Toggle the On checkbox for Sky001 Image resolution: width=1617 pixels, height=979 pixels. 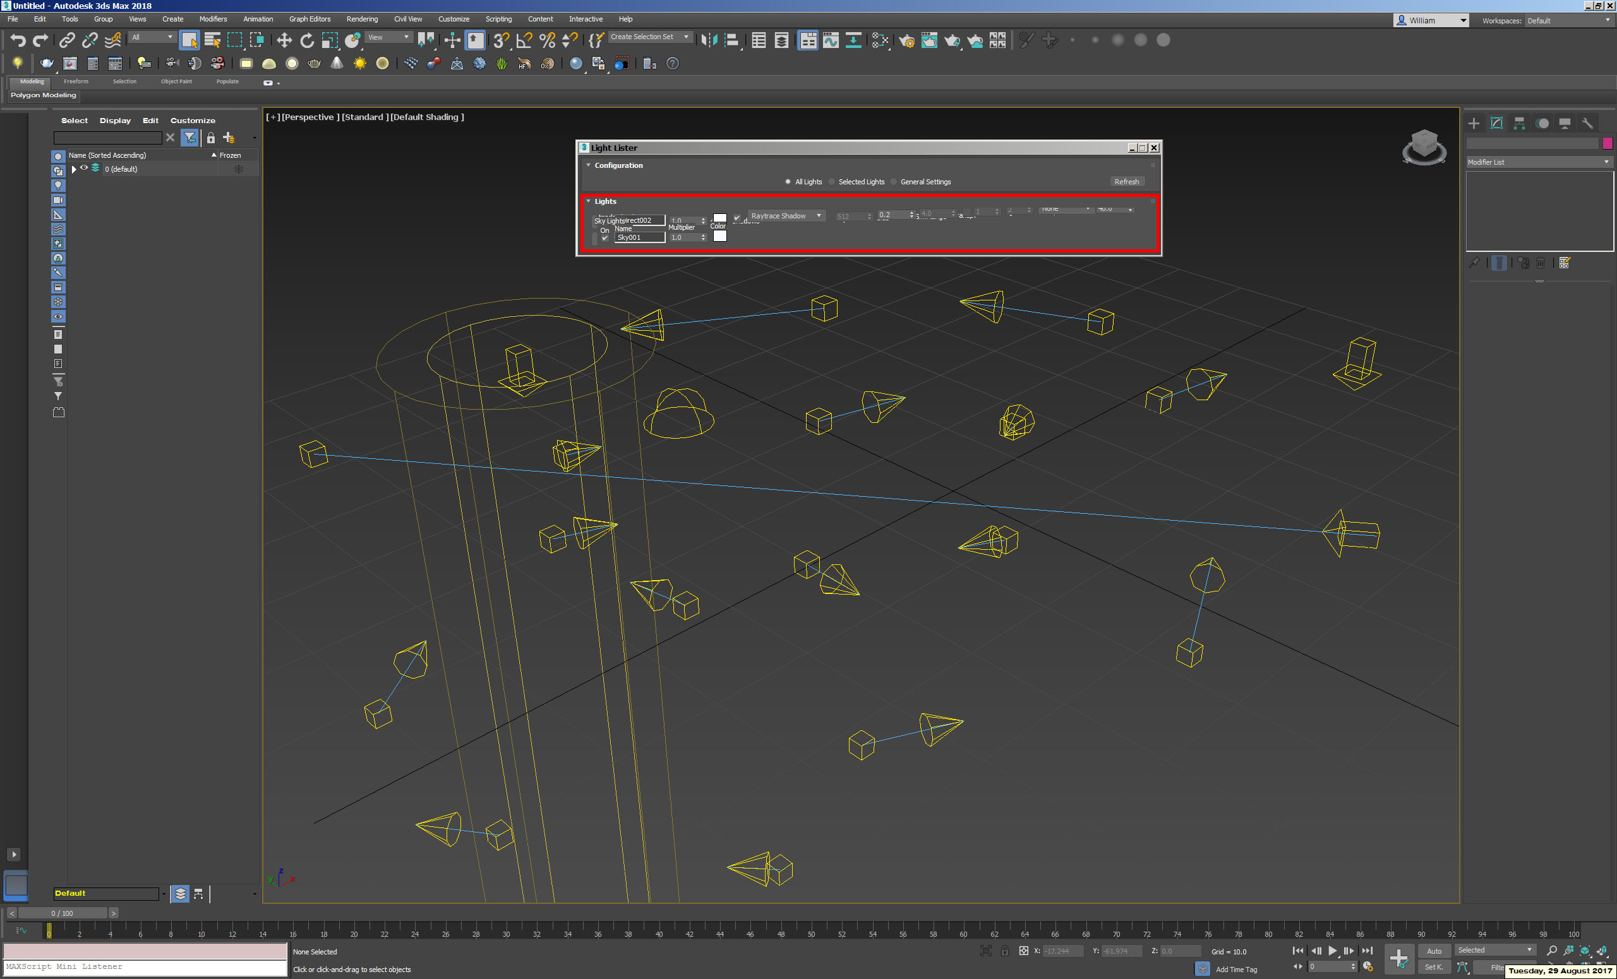point(605,238)
